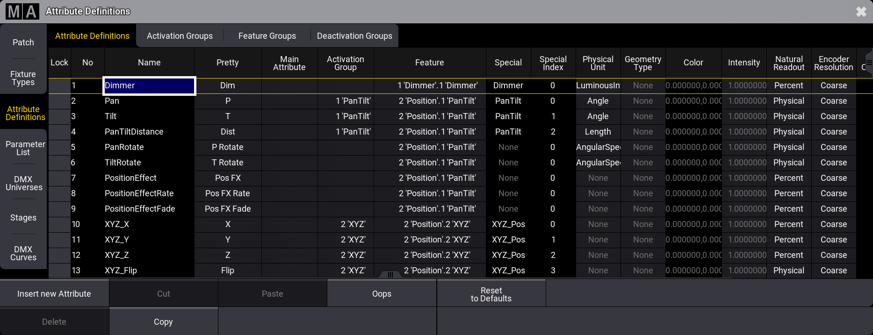
Task: Open DMX Universes from the sidebar
Action: (x=23, y=183)
